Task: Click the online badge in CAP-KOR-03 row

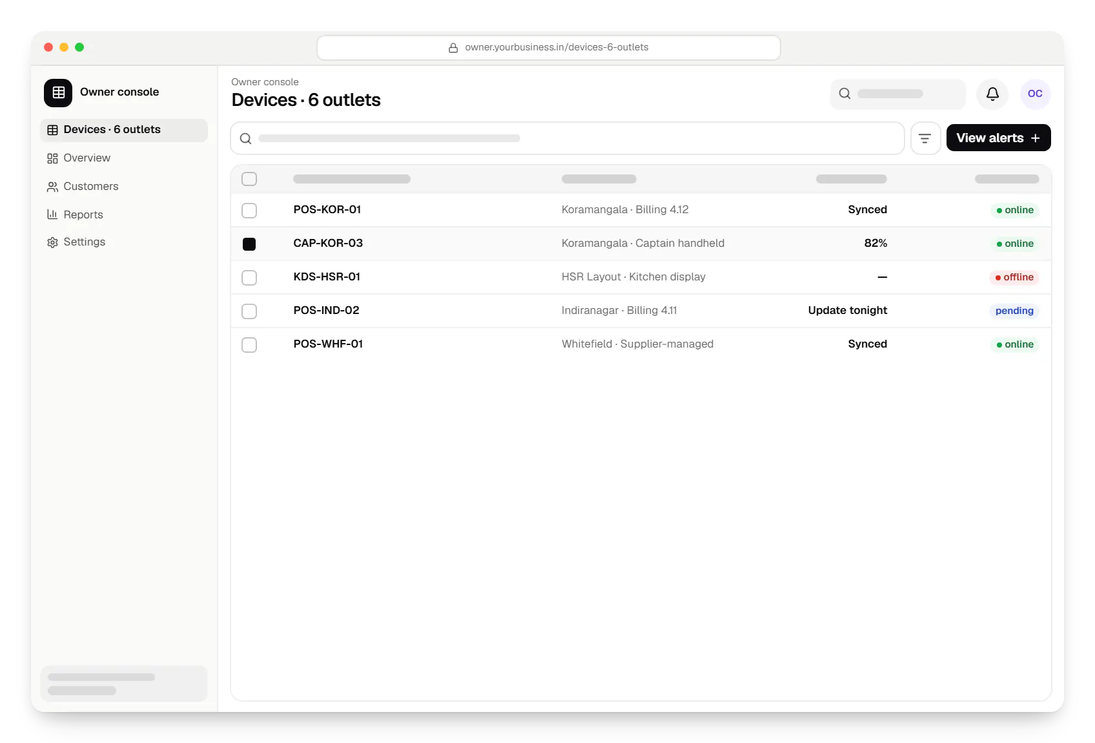Action: [1015, 244]
